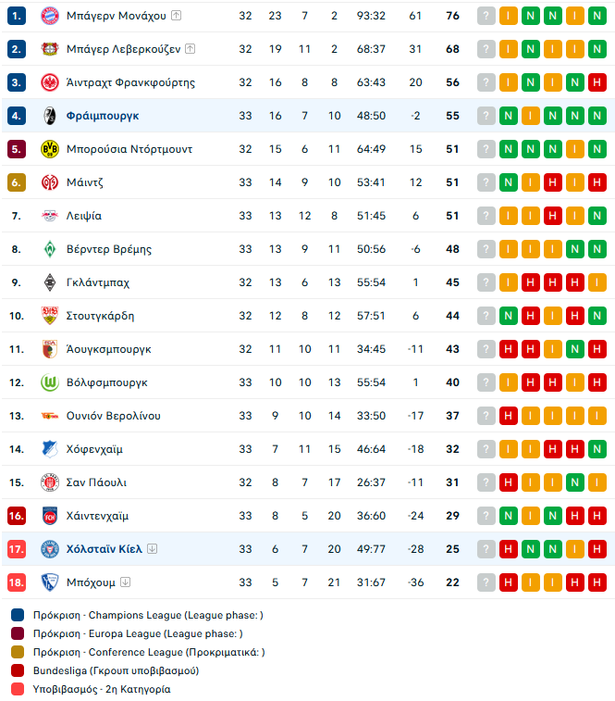The width and height of the screenshot is (615, 701).
Task: Open the Φράιμπουργκ team link
Action: click(x=103, y=116)
